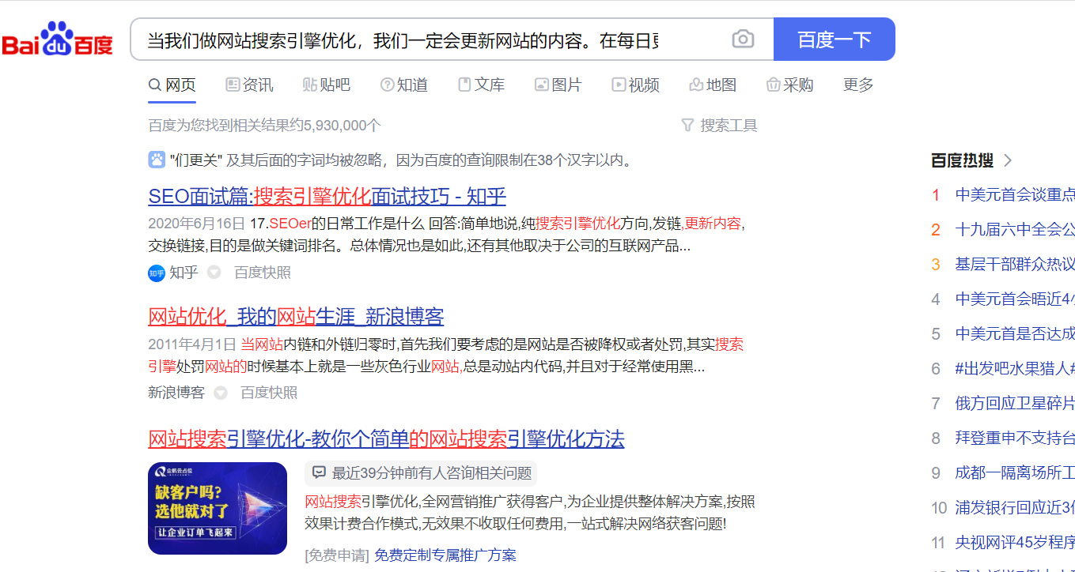This screenshot has width=1075, height=572.
Task: Click the 知乎 source icon
Action: [157, 273]
